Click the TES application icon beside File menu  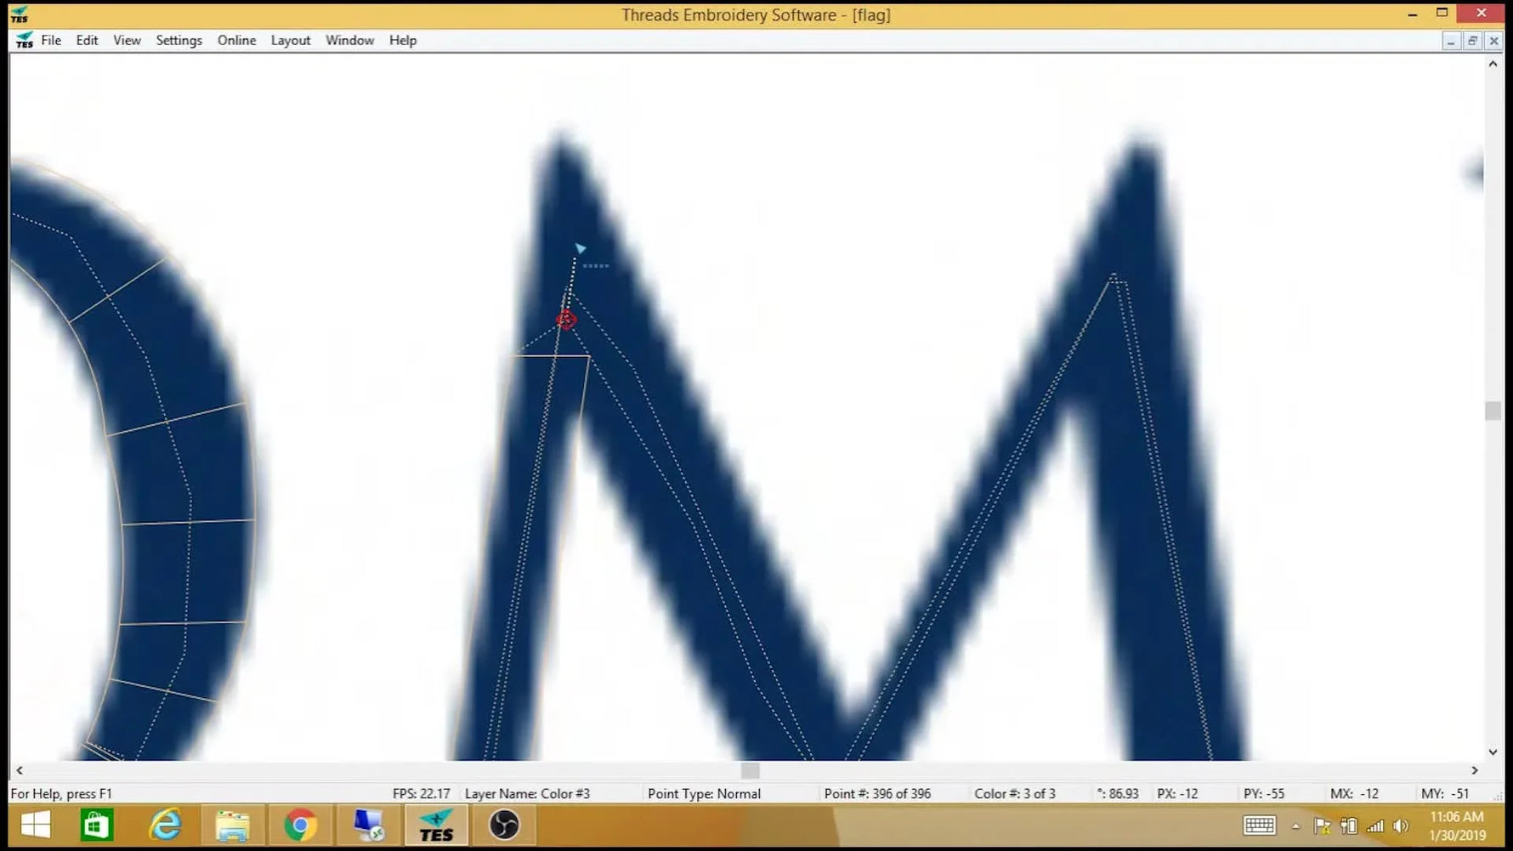[23, 40]
